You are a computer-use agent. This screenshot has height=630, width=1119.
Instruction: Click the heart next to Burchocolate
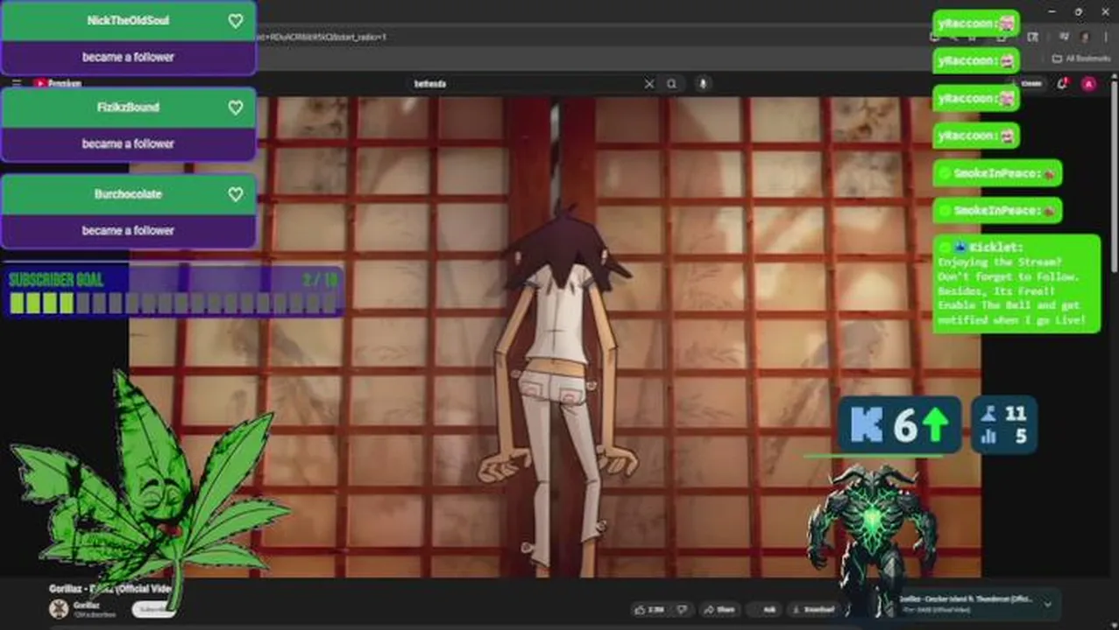tap(236, 194)
